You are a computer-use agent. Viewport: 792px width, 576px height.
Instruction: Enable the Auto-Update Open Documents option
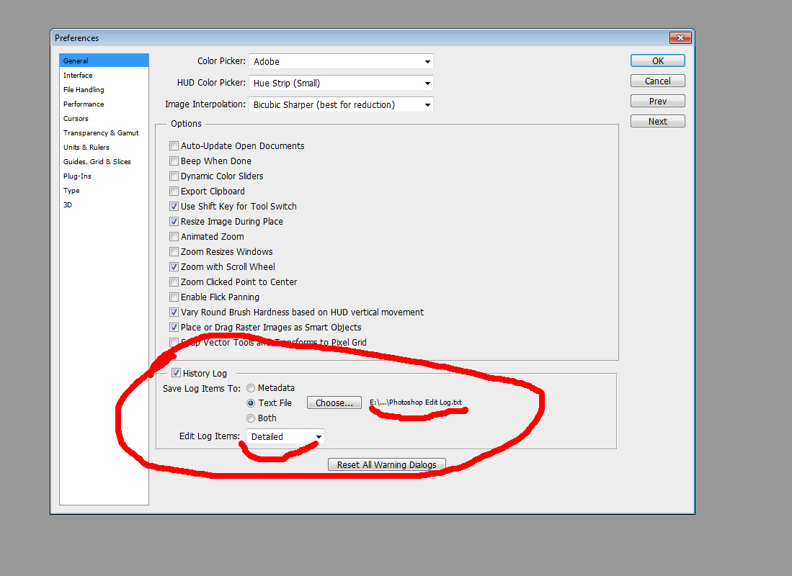pyautogui.click(x=174, y=145)
